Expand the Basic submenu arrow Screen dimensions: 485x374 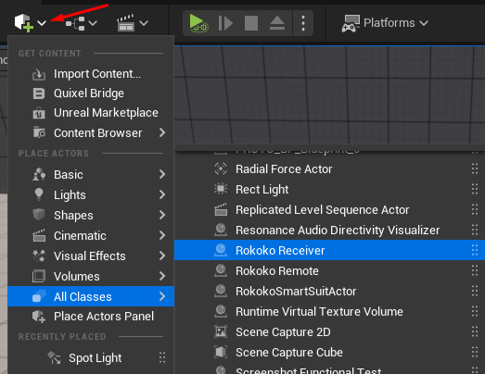(x=162, y=174)
